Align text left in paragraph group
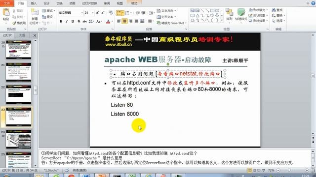The image size is (316, 177). 118,21
